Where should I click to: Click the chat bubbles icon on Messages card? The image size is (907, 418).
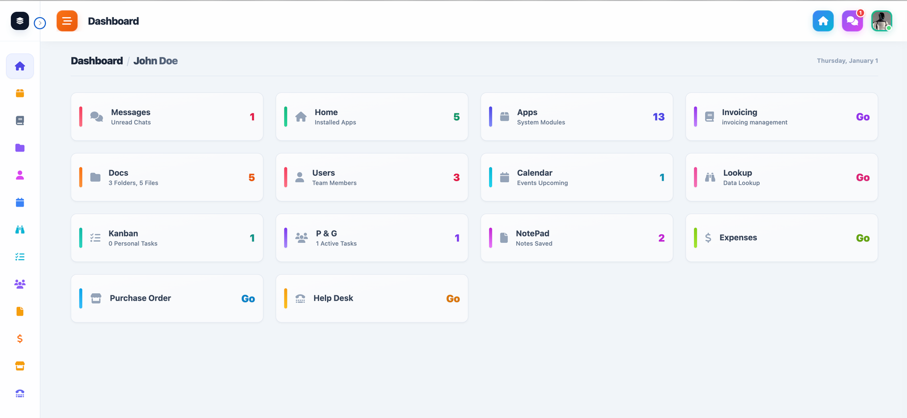pyautogui.click(x=97, y=117)
